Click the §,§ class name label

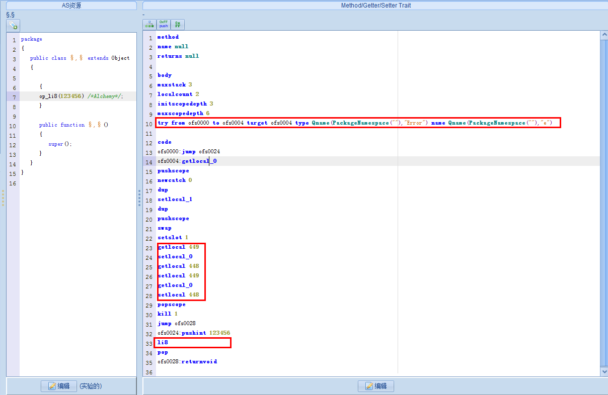click(x=10, y=15)
